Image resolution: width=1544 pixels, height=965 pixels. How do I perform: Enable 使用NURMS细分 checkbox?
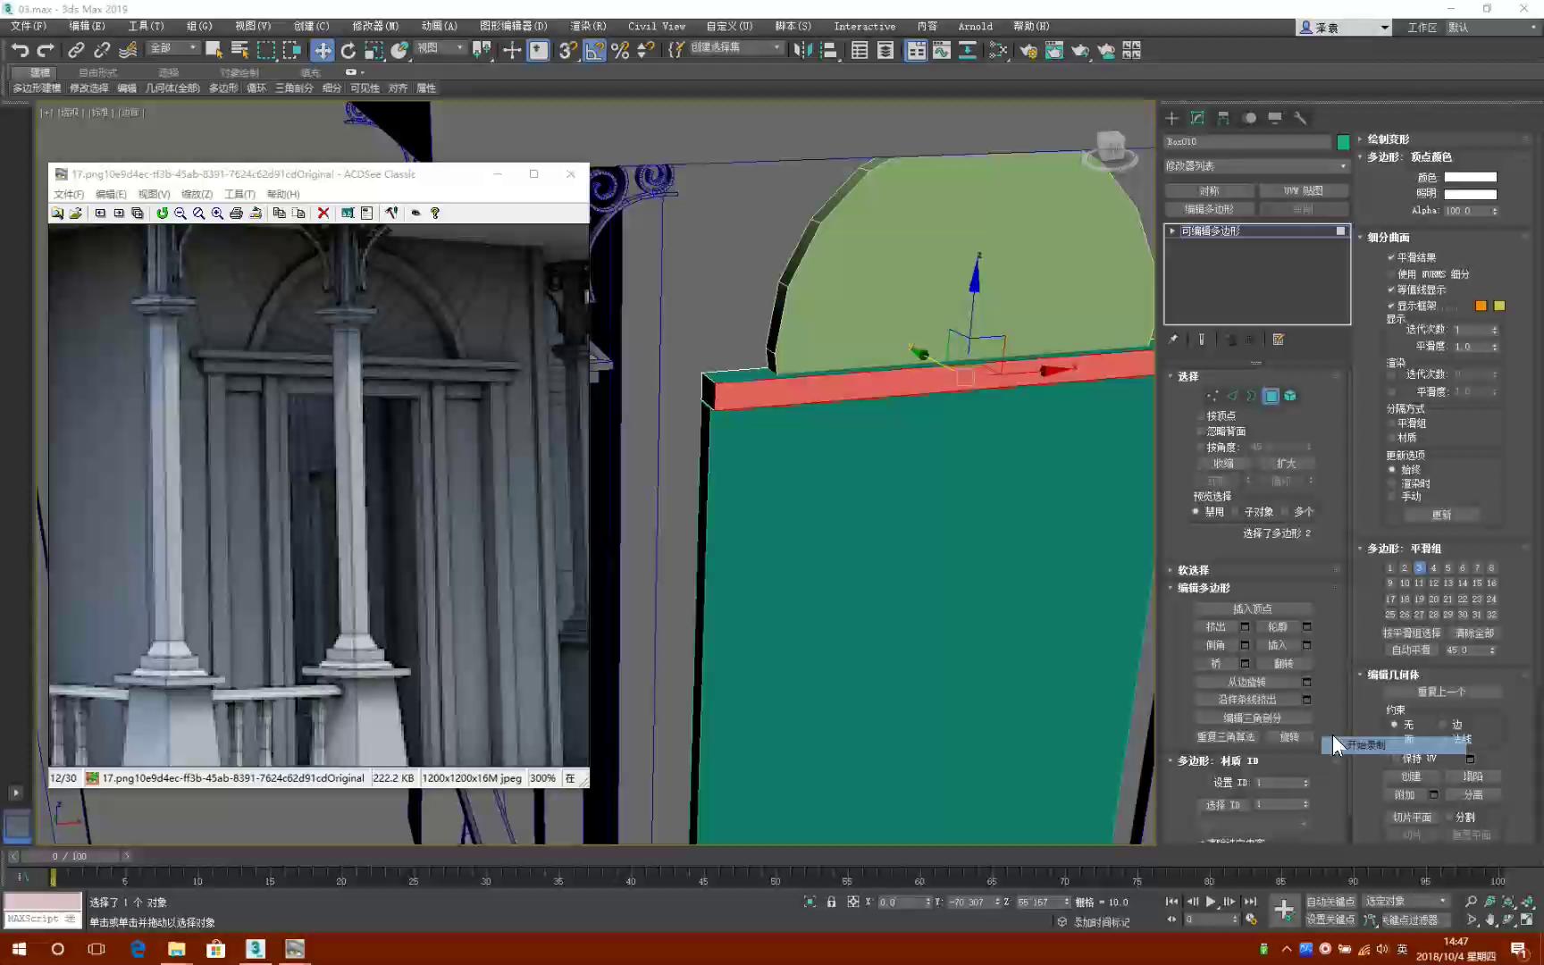pos(1391,274)
